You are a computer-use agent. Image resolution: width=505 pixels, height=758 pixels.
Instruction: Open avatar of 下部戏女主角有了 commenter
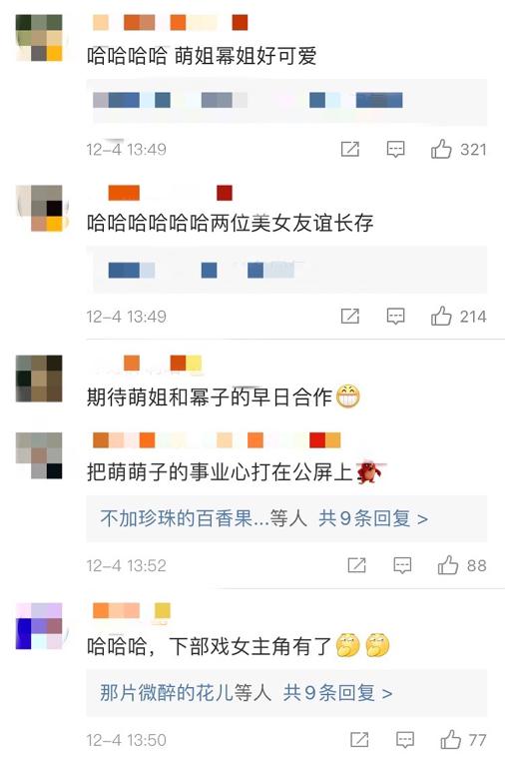tap(39, 625)
